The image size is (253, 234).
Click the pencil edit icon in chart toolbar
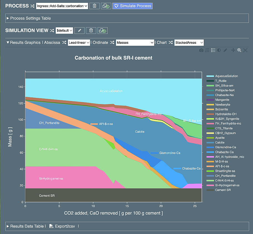225,50
